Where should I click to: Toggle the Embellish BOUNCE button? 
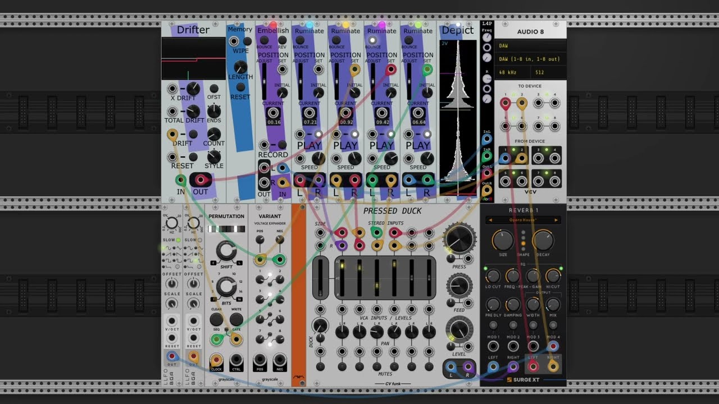264,40
